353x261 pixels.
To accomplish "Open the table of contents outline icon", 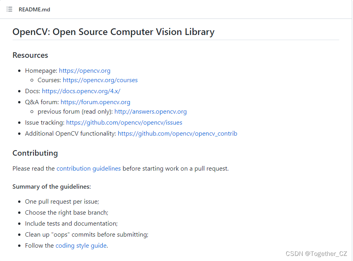I will tap(9, 9).
